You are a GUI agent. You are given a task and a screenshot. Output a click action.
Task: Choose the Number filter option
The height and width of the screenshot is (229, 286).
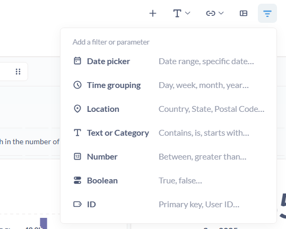[x=168, y=157]
